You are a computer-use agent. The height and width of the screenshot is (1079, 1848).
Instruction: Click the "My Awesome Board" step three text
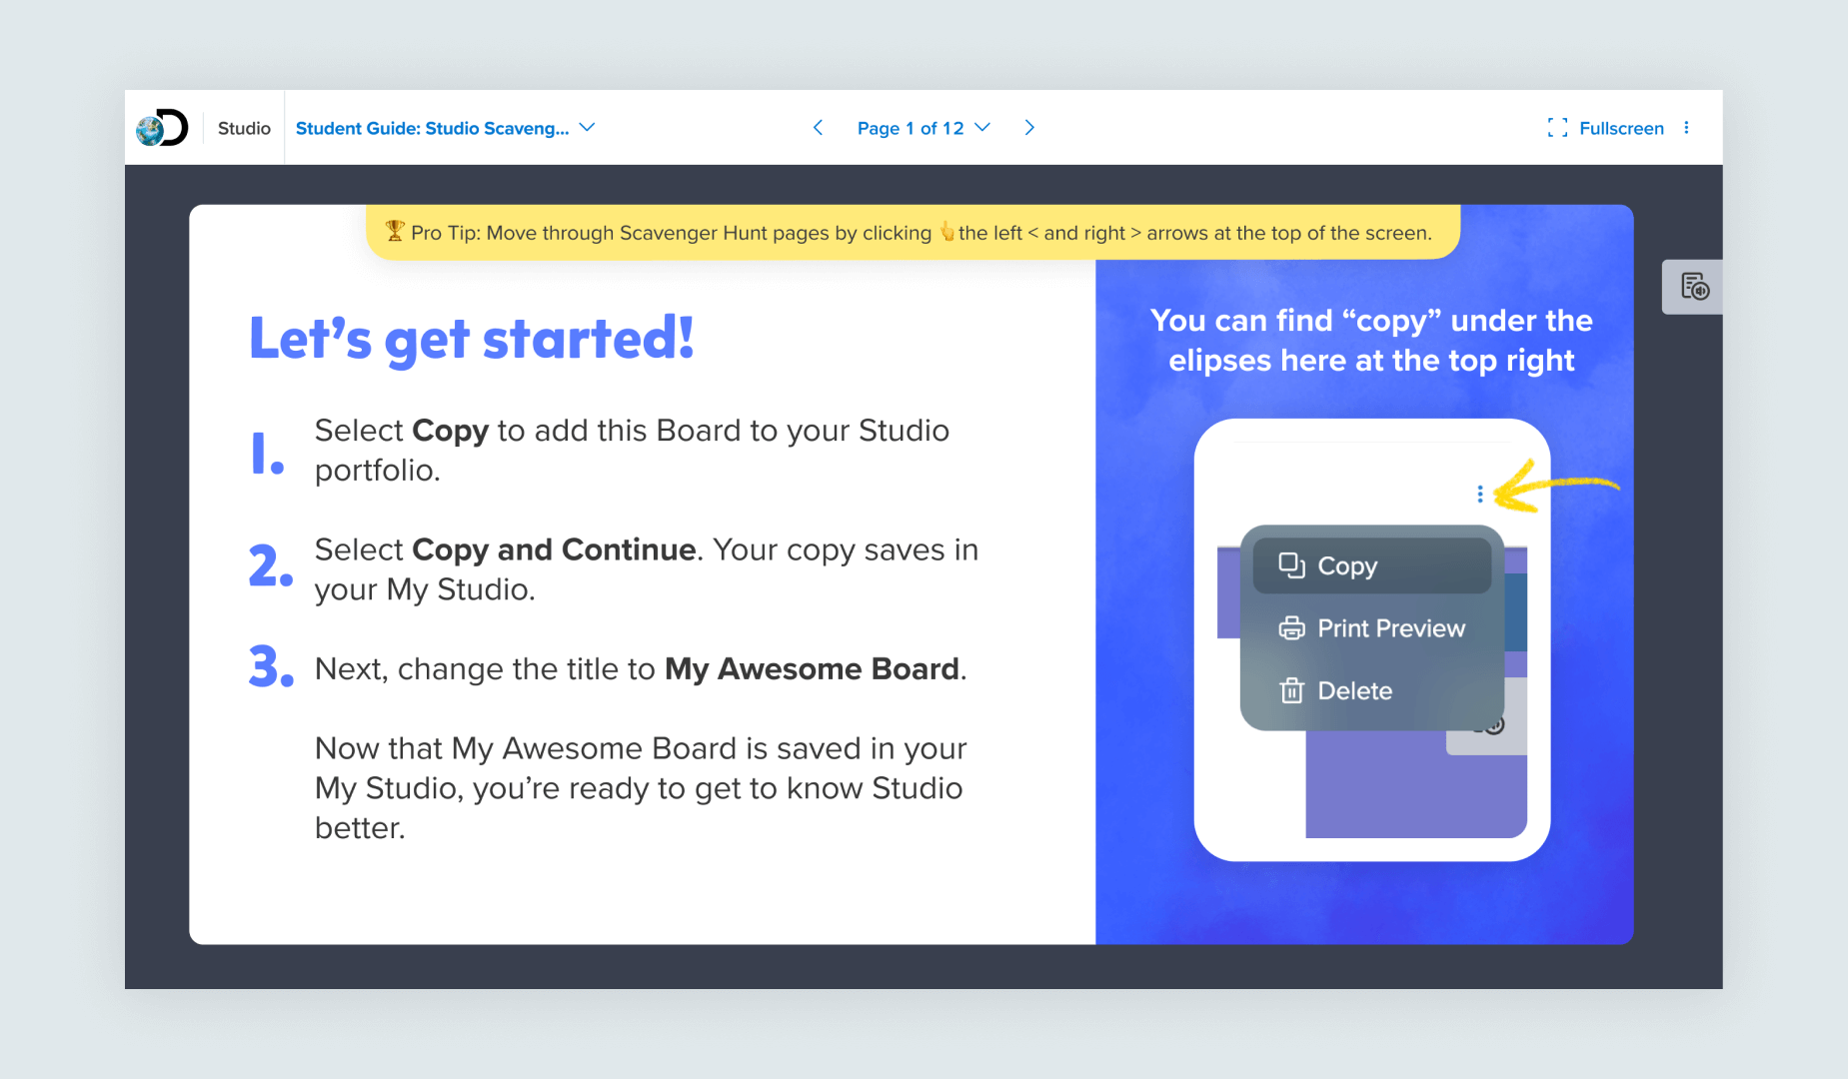(x=641, y=668)
